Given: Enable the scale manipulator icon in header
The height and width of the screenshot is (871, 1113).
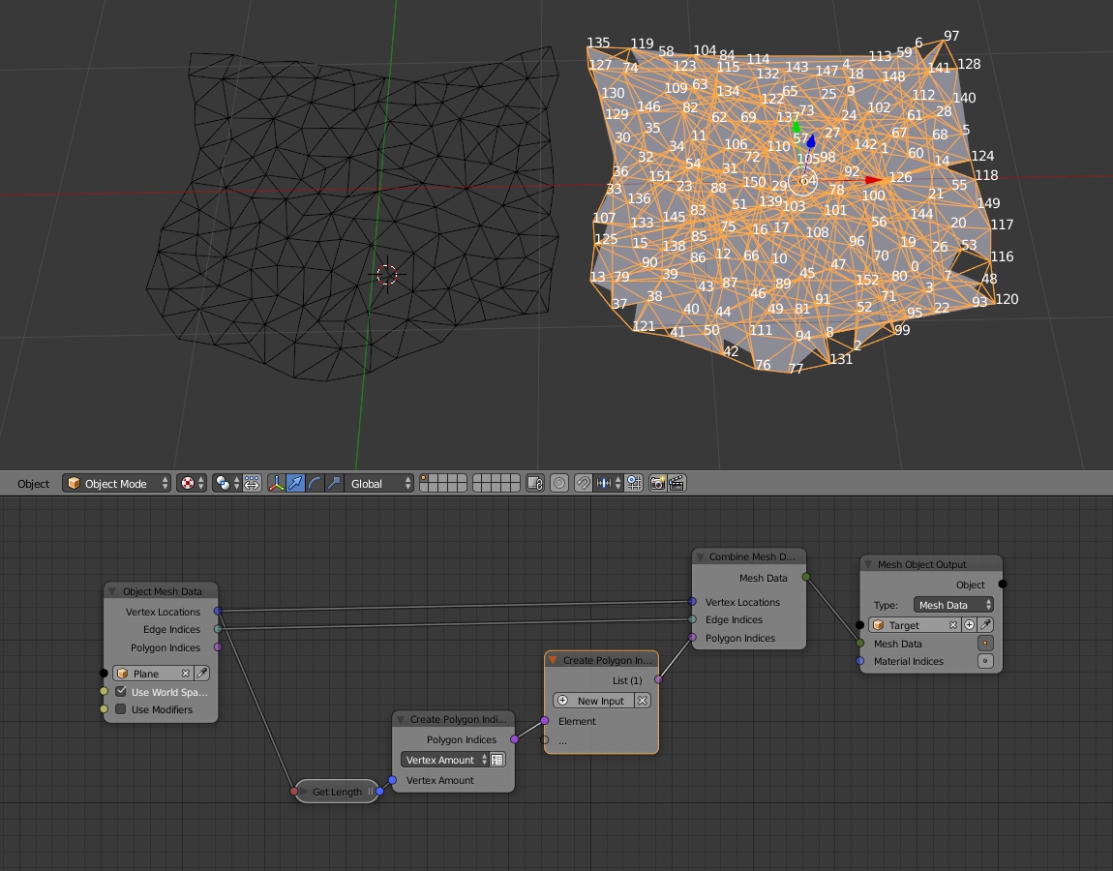Looking at the screenshot, I should coord(336,484).
